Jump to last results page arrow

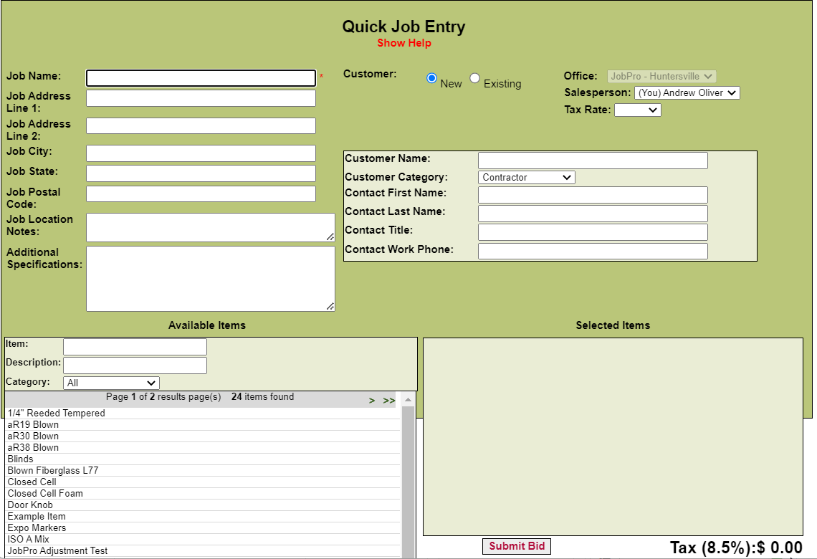pos(388,401)
